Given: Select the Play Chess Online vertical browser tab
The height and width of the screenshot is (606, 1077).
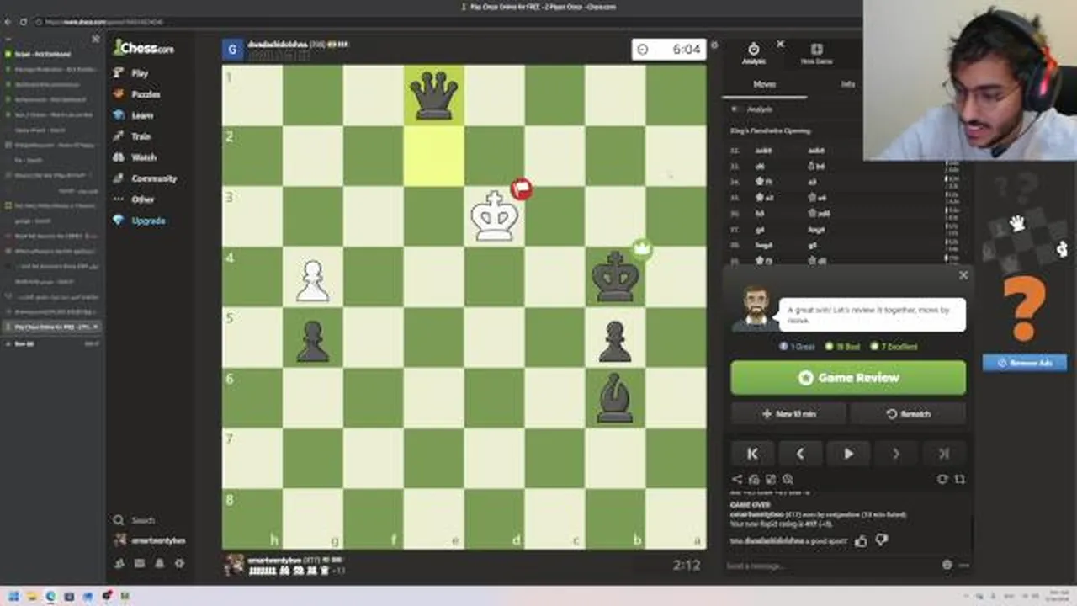Looking at the screenshot, I should 52,327.
